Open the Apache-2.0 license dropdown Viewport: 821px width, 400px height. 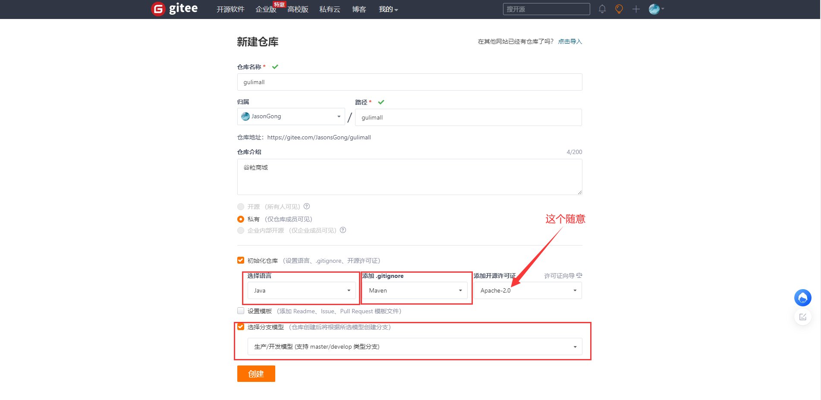[x=528, y=290]
